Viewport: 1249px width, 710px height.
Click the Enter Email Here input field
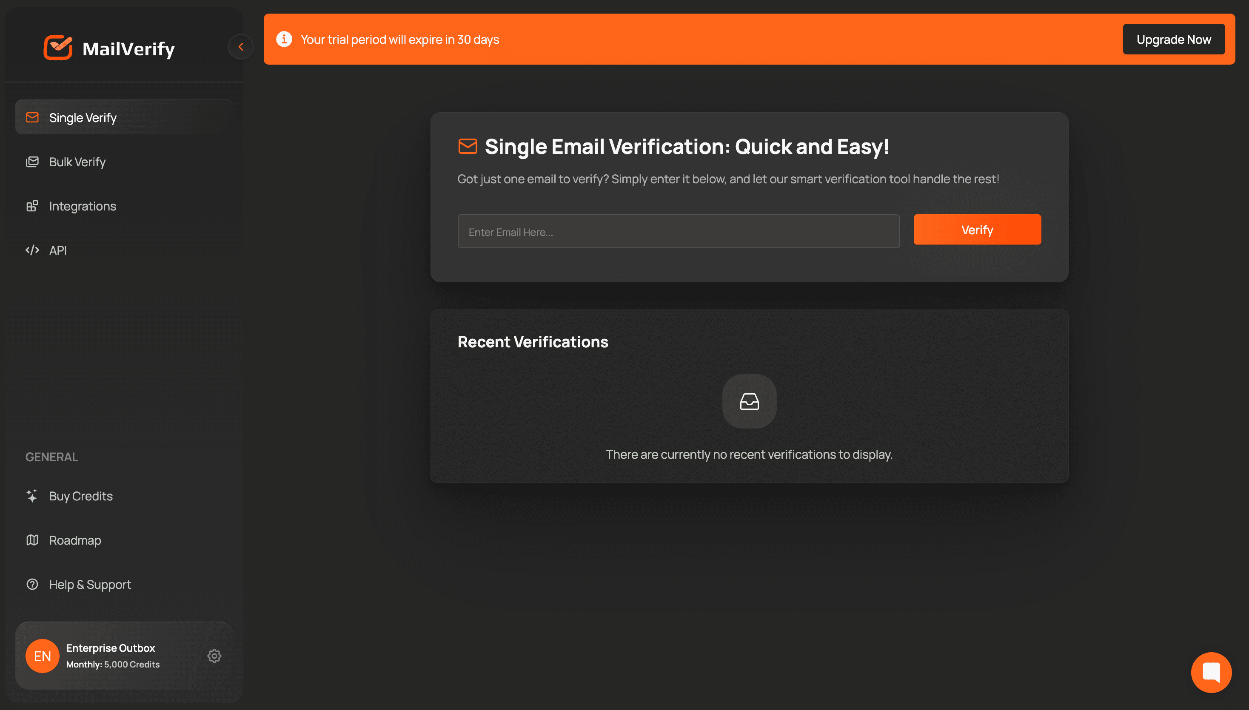pos(678,231)
